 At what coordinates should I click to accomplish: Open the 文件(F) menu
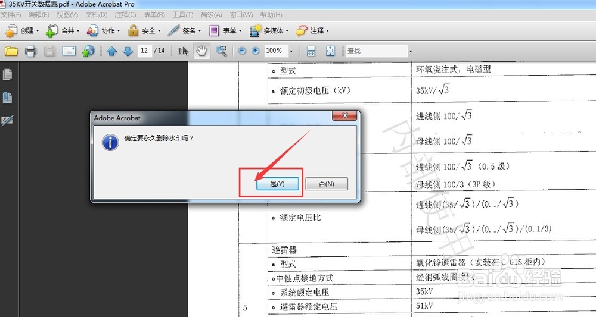coord(11,15)
